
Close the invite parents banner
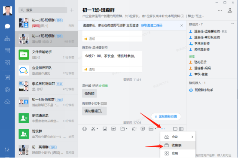(182, 25)
